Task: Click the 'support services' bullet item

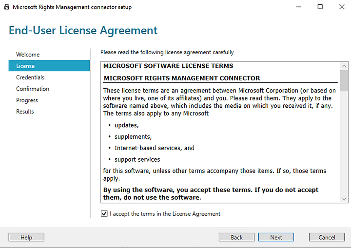Action: [137, 160]
